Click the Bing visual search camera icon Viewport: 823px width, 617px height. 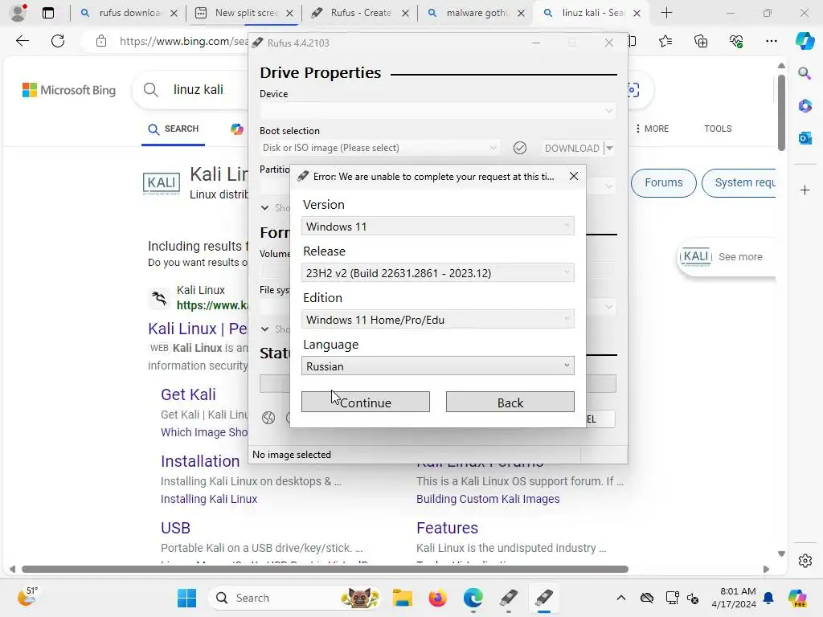(x=633, y=90)
